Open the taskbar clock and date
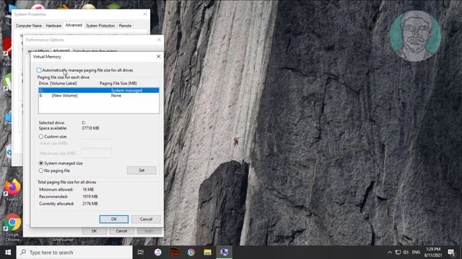 433,253
